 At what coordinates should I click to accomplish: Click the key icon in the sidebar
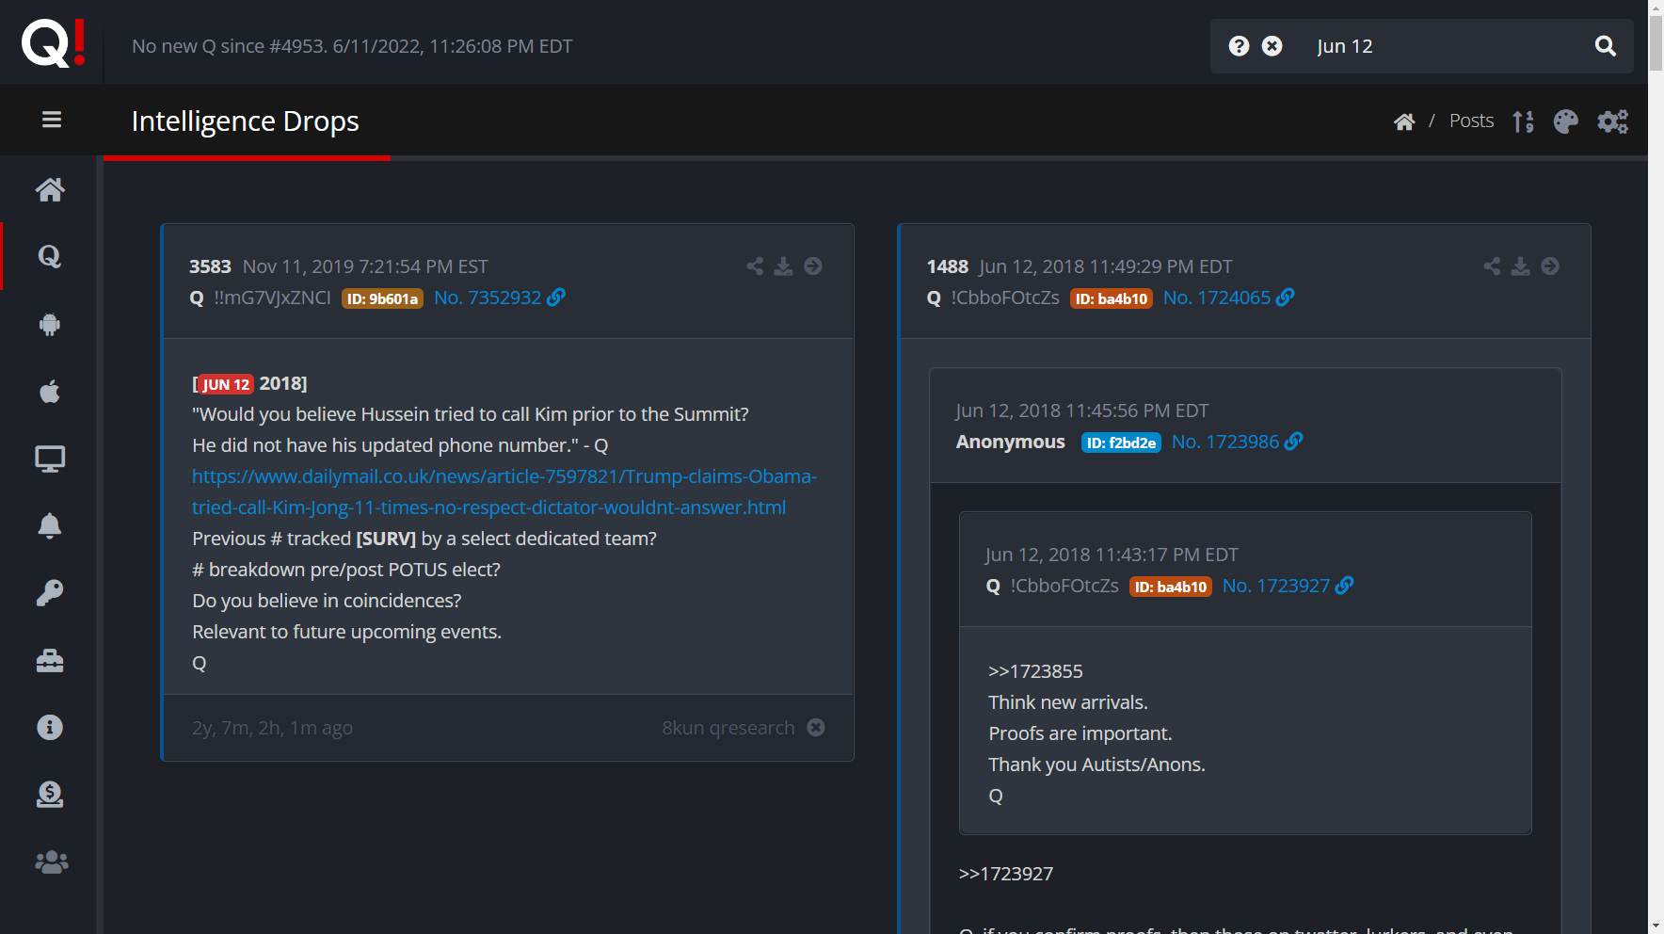(x=50, y=593)
